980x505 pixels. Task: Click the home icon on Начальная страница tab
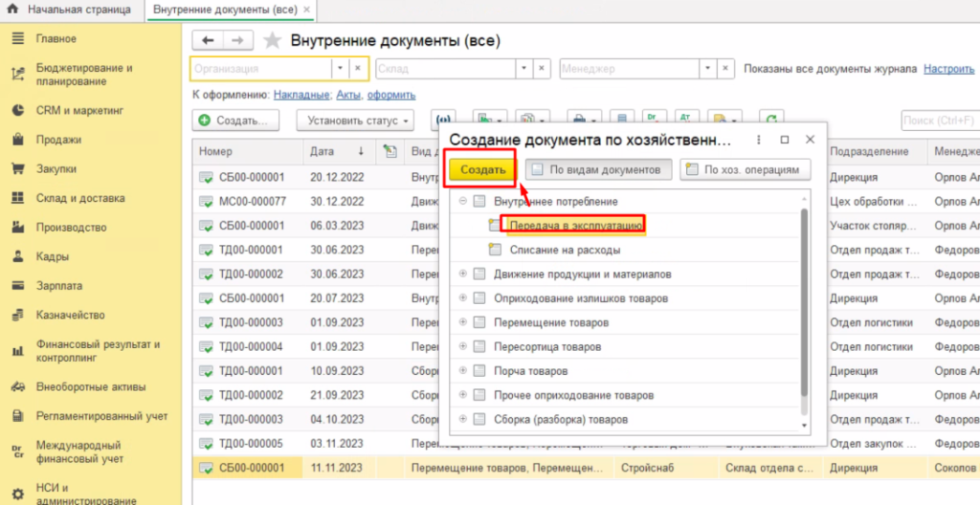(x=13, y=9)
